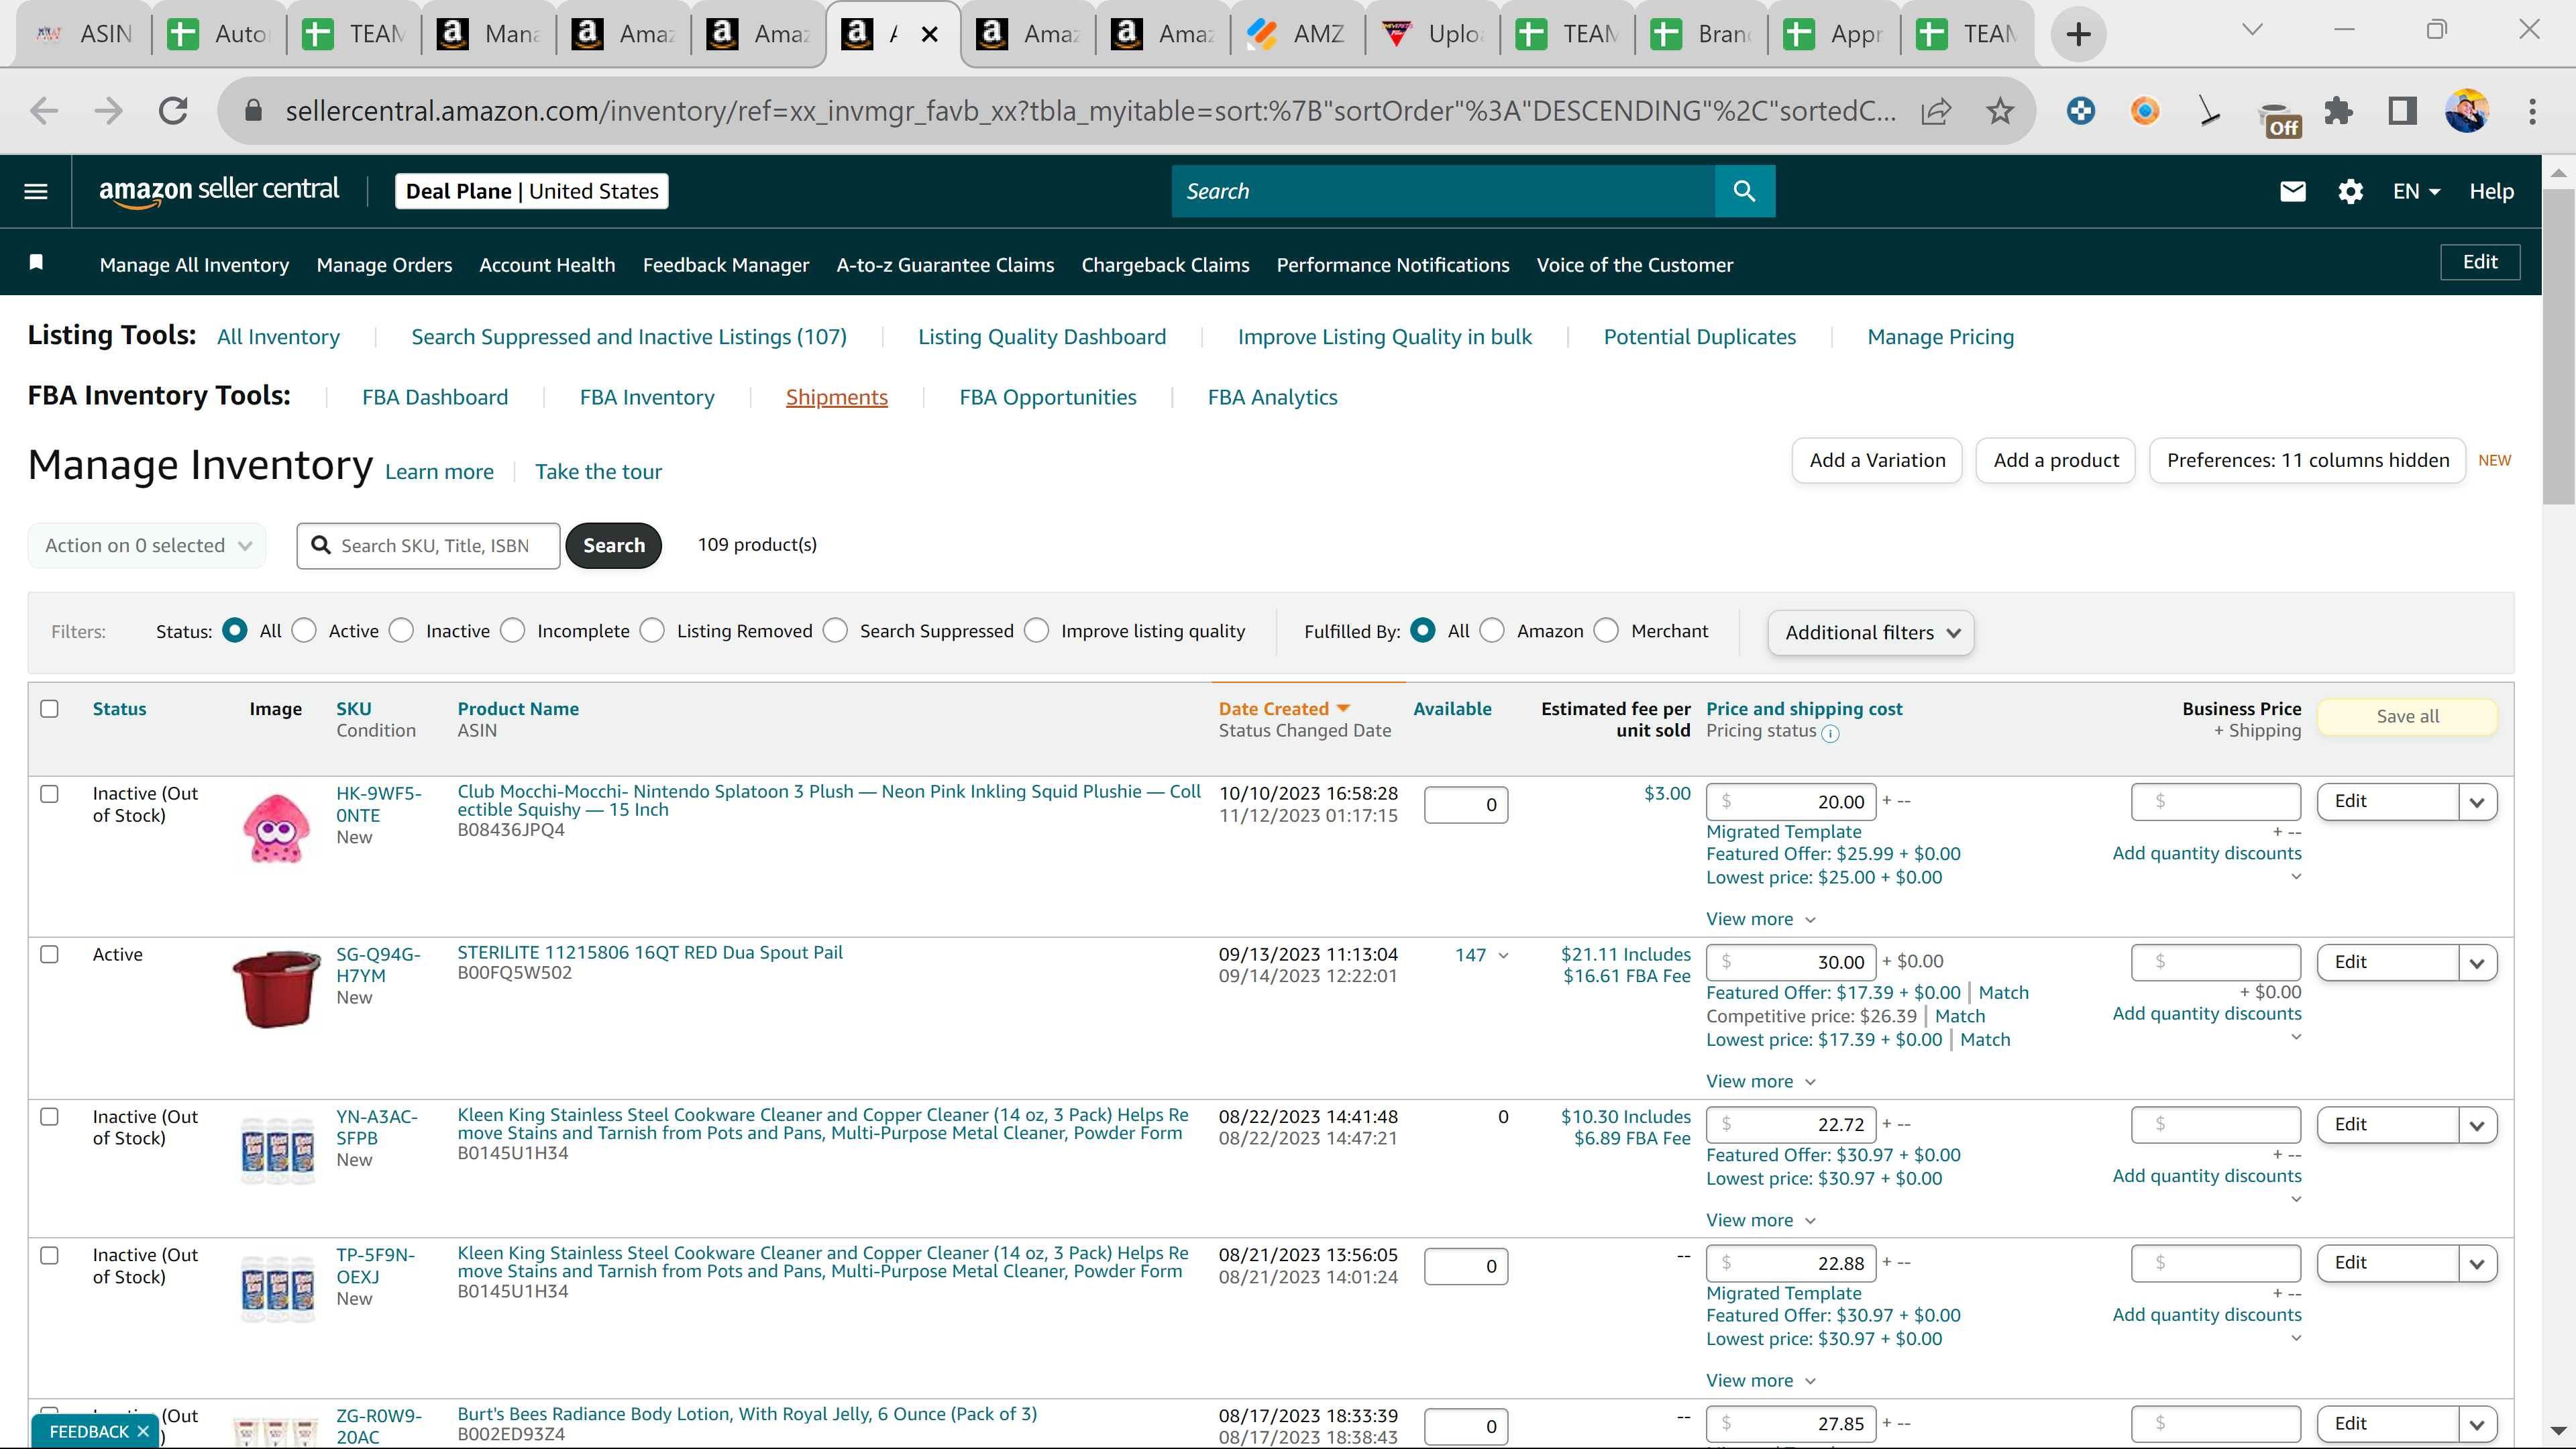Open the tab search chevron in Chrome
This screenshot has height=1449, width=2576.
pyautogui.click(x=2252, y=30)
